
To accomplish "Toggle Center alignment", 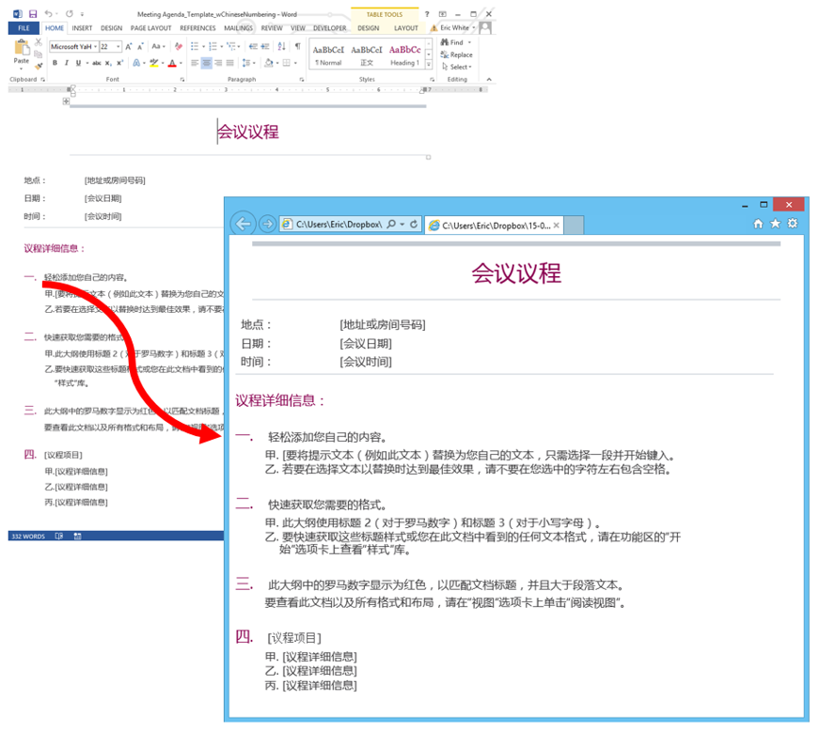I will coord(207,63).
